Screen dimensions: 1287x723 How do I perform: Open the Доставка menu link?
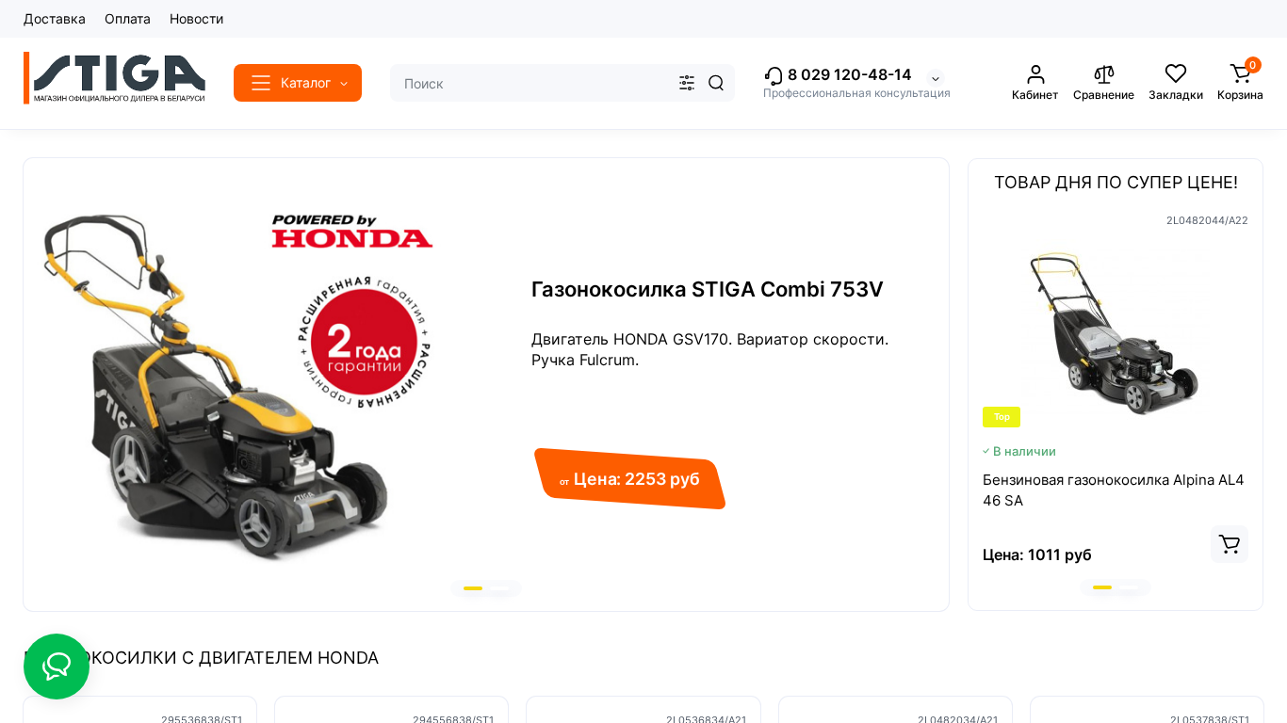[x=55, y=19]
